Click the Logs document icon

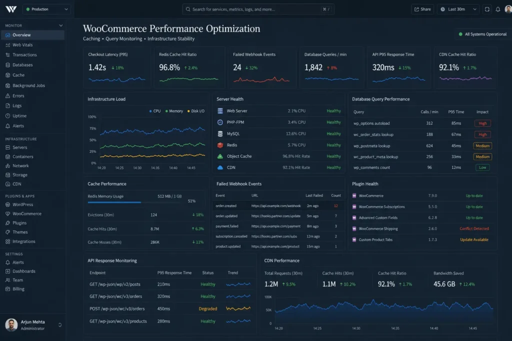point(7,106)
